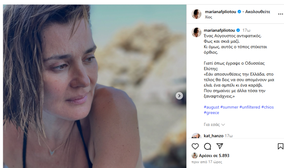
Task: Click the small liker avatar beside likes count
Action: [x=195, y=155]
